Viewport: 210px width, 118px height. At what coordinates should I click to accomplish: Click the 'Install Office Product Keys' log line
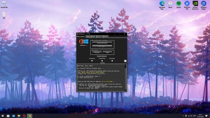coord(91,69)
